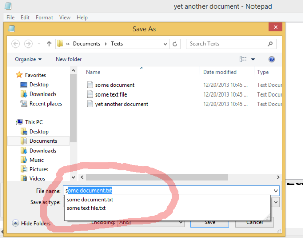Select the file 'some text file'
The width and height of the screenshot is (303, 238).
tap(111, 94)
